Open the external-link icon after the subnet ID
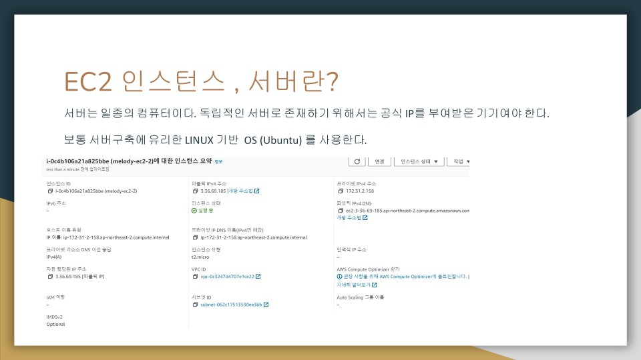The width and height of the screenshot is (641, 360). click(x=266, y=305)
